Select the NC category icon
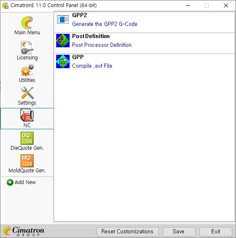Image resolution: width=236 pixels, height=238 pixels. tap(27, 115)
